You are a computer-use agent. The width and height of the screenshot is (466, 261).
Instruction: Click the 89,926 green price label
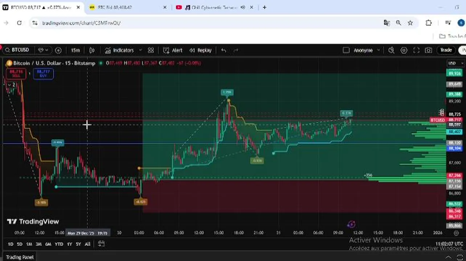[454, 74]
